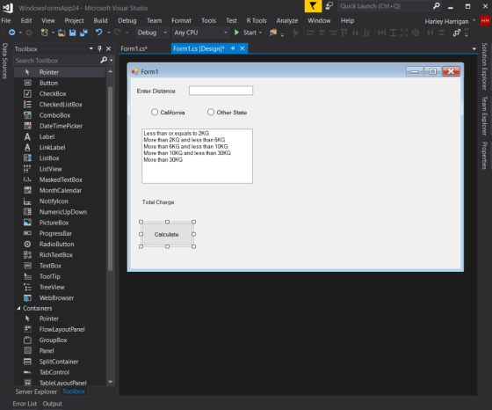The image size is (492, 410).
Task: Open the notifications flag icon
Action: click(x=313, y=6)
